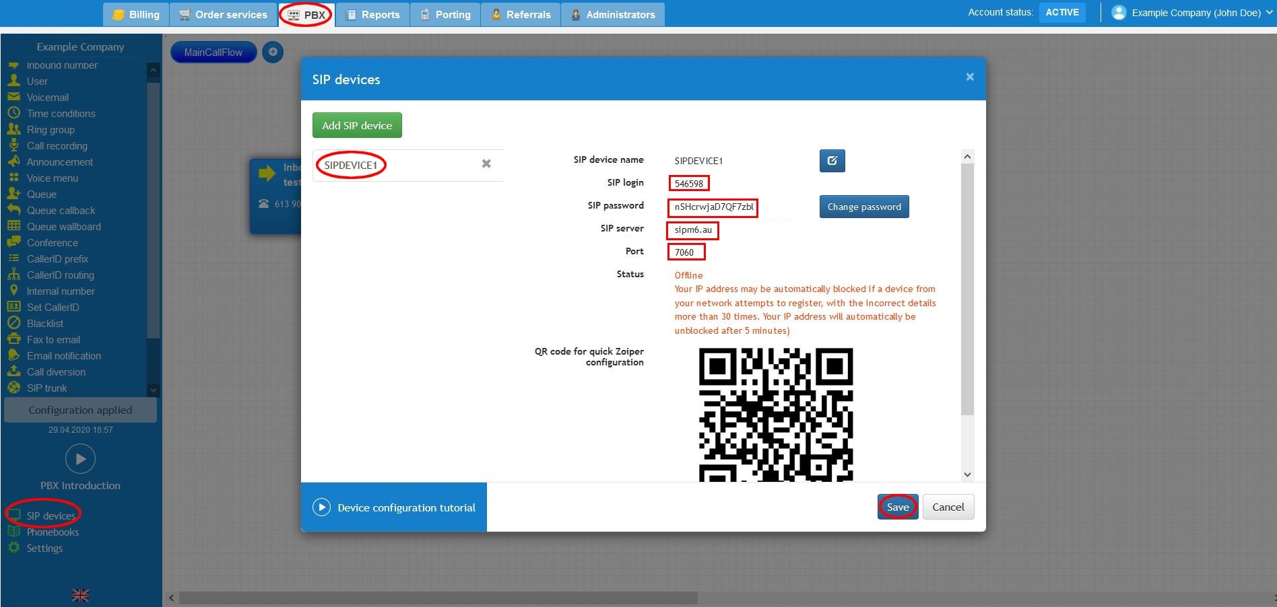Image resolution: width=1277 pixels, height=607 pixels.
Task: Edit the SIP device name with pencil icon
Action: tap(832, 161)
